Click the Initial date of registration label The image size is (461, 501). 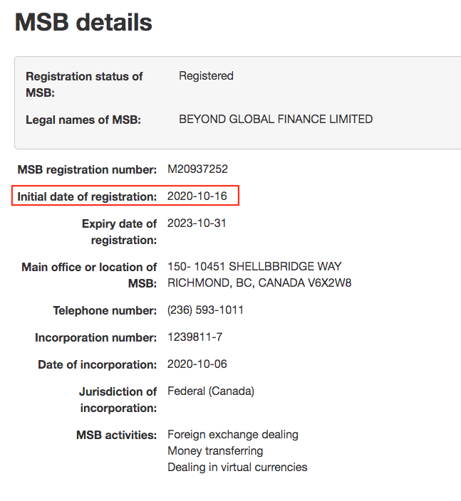pos(87,196)
